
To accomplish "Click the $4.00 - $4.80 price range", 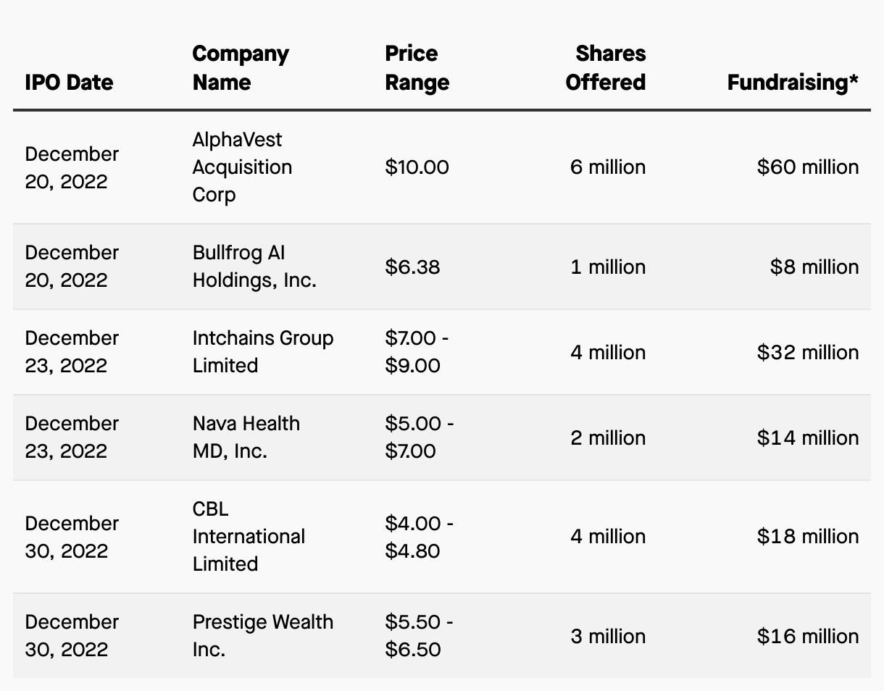I will click(x=419, y=537).
